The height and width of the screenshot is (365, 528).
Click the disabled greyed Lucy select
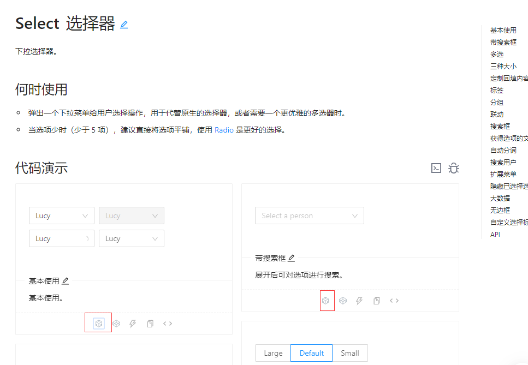tap(132, 216)
